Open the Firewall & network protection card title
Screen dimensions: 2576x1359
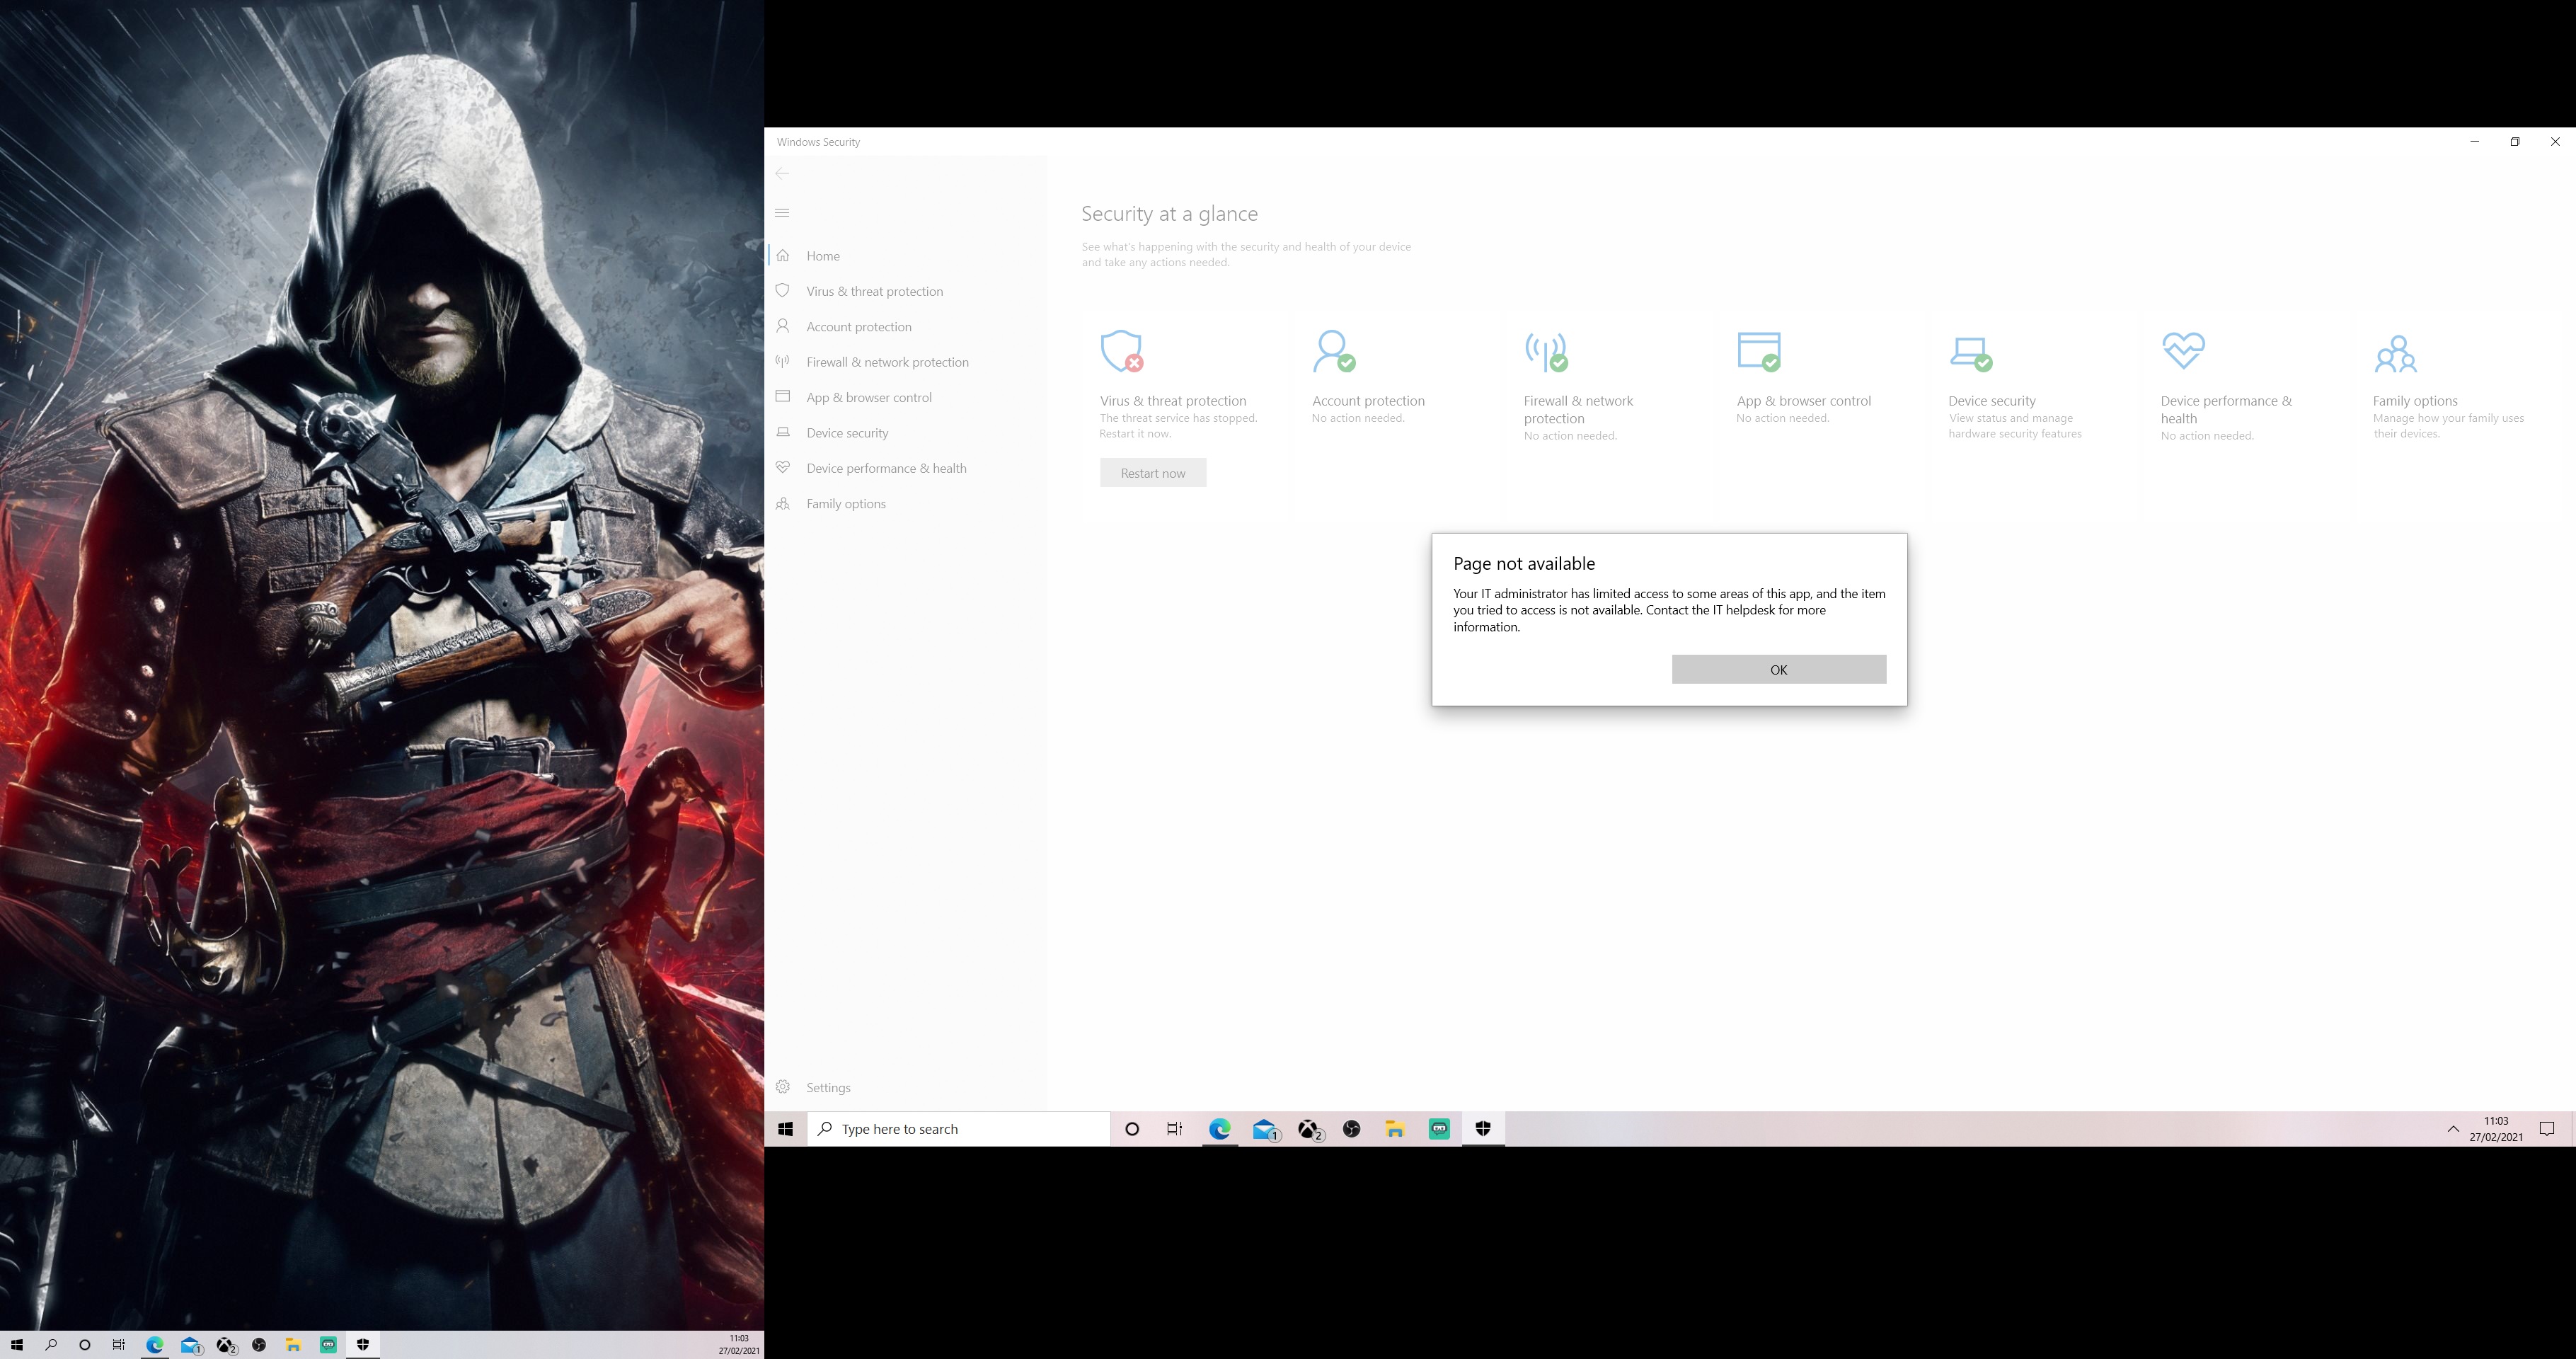click(1578, 410)
